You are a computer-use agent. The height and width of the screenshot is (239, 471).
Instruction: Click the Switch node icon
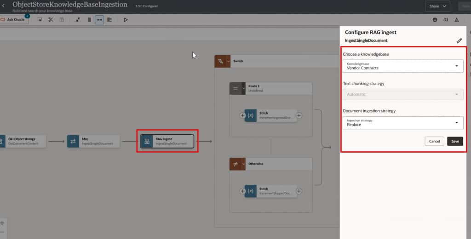[x=220, y=61]
